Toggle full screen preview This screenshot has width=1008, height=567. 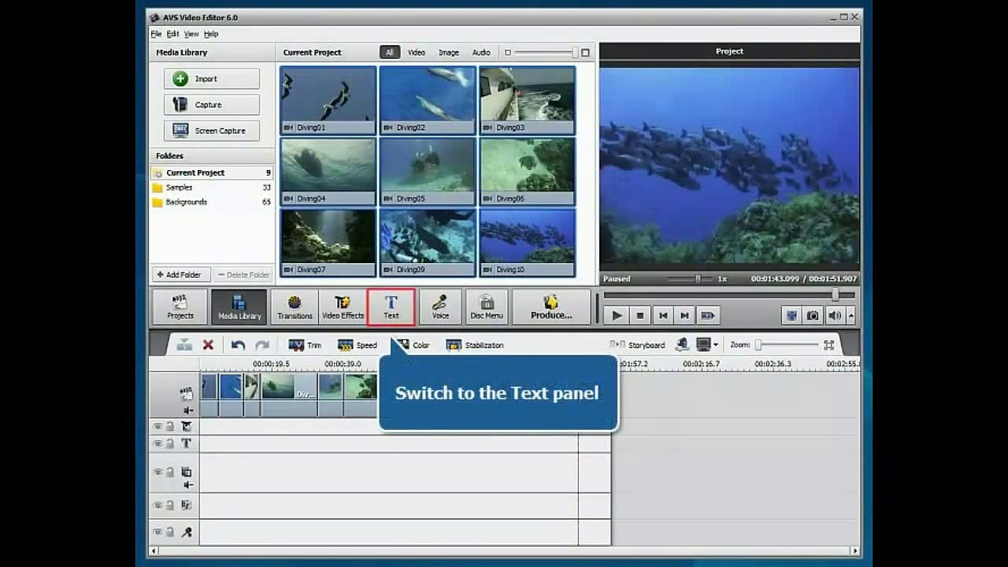tap(791, 316)
